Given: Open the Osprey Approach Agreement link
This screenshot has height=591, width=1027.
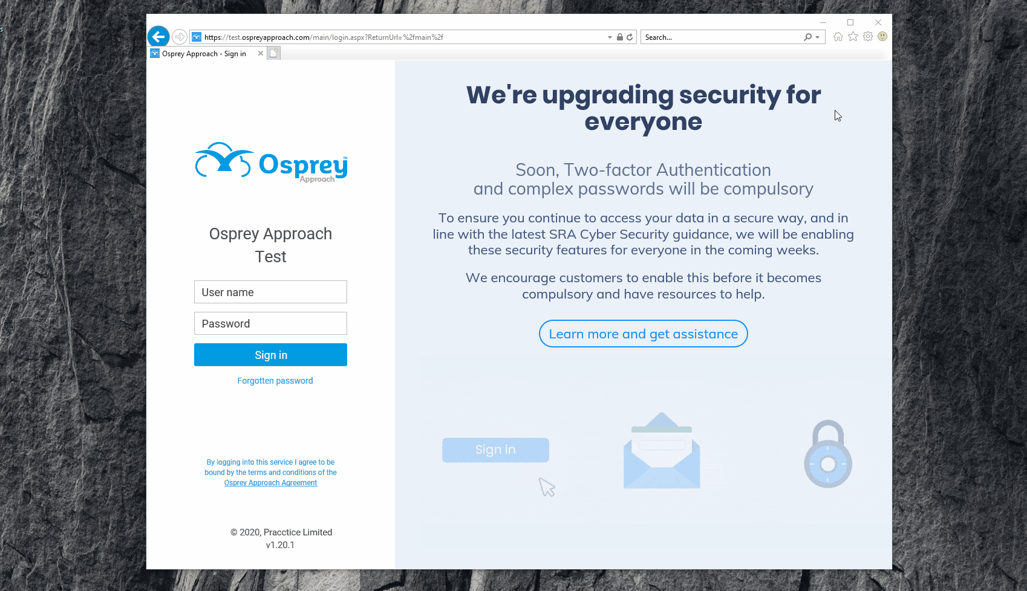Looking at the screenshot, I should pyautogui.click(x=270, y=483).
